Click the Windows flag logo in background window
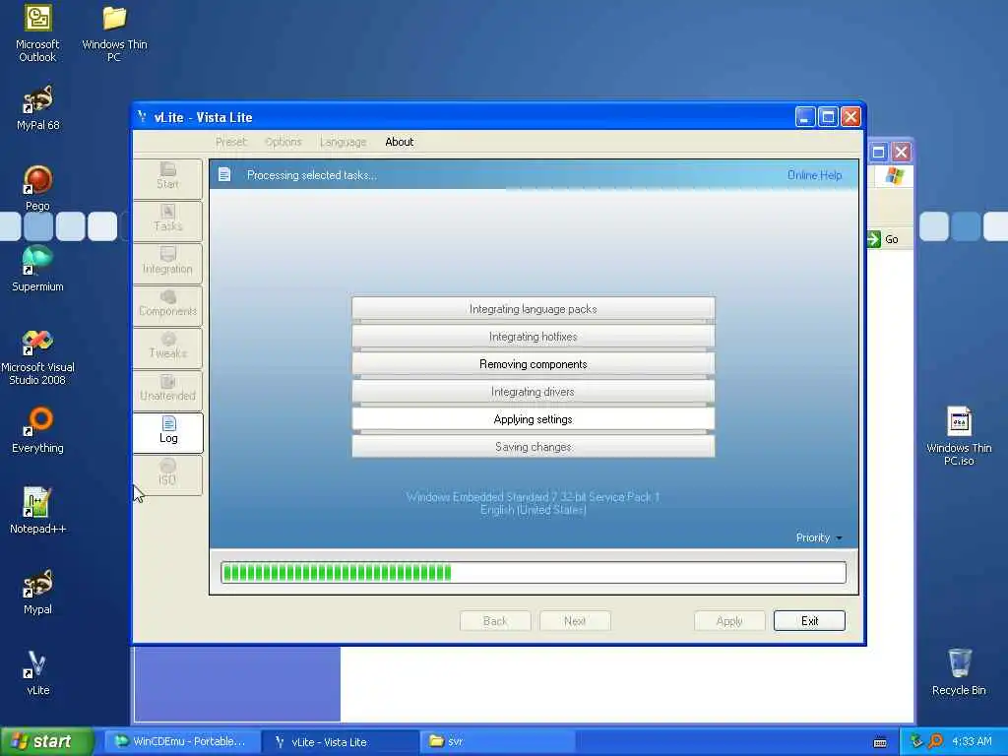The width and height of the screenshot is (1008, 756). pos(894,175)
